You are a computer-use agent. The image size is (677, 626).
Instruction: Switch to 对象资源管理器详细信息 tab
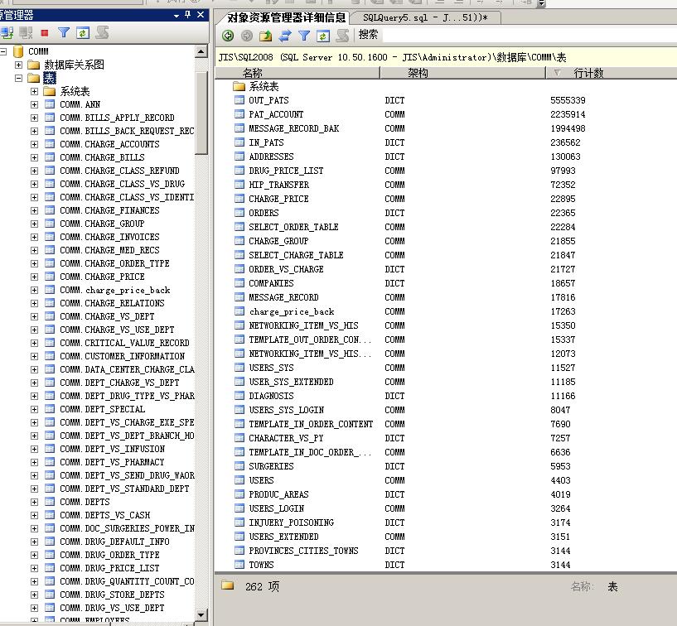(x=286, y=17)
